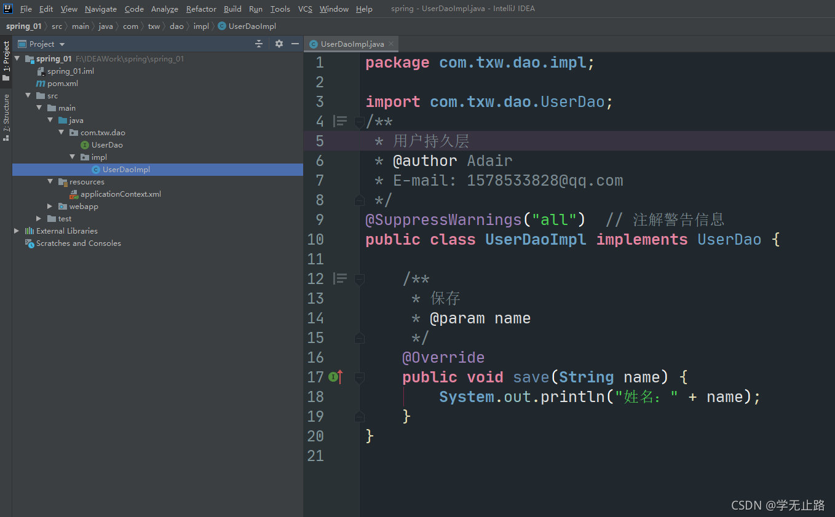Open the Refactor menu
The height and width of the screenshot is (517, 835).
[201, 9]
